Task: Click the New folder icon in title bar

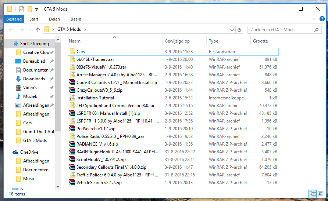Action: 30,9
